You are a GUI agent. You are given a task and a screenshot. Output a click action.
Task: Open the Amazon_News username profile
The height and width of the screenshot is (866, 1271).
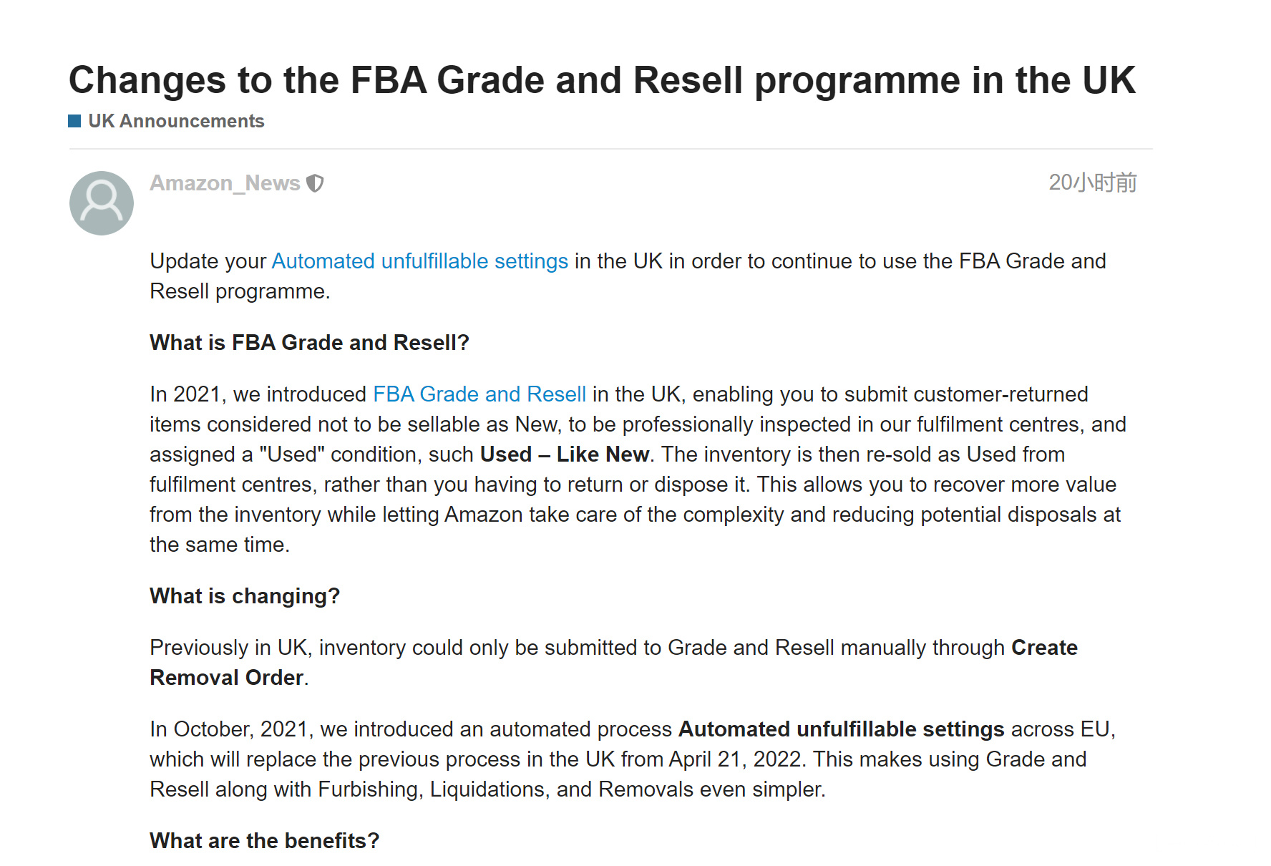tap(225, 183)
